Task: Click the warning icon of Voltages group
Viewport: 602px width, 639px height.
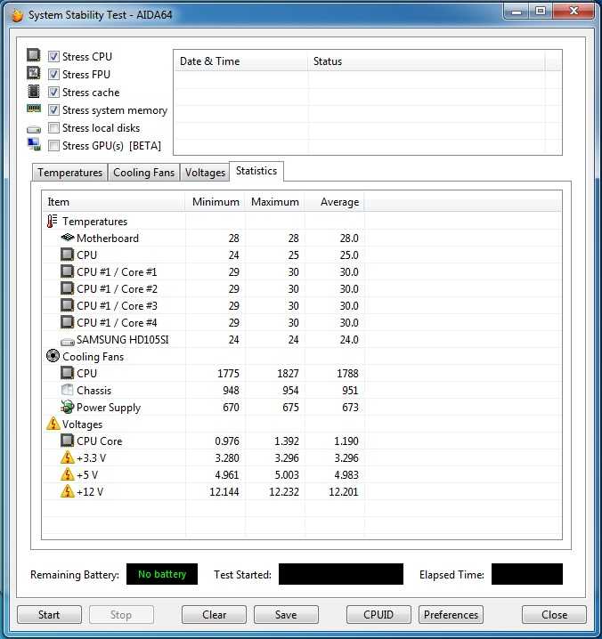Action: pos(53,424)
